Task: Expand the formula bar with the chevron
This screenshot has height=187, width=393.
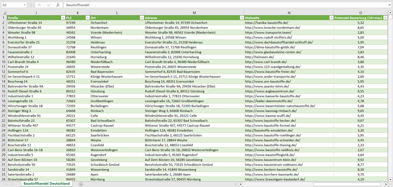Action: pos(390,5)
